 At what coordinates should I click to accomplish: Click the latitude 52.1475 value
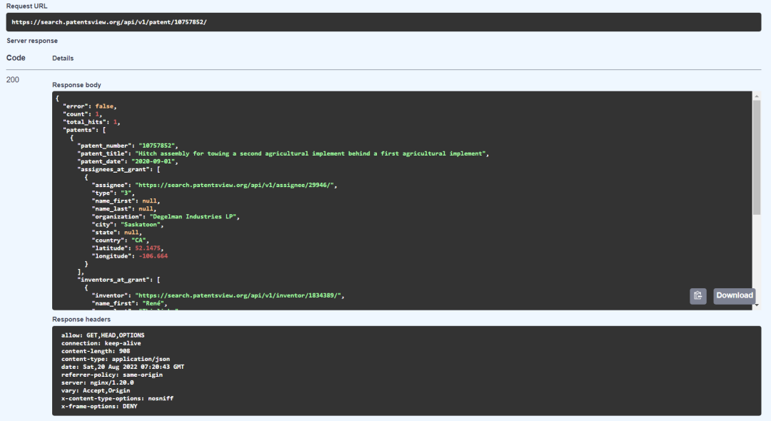148,248
